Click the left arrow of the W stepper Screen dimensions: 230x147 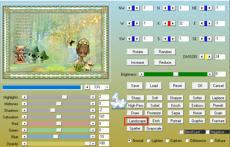tap(129, 24)
